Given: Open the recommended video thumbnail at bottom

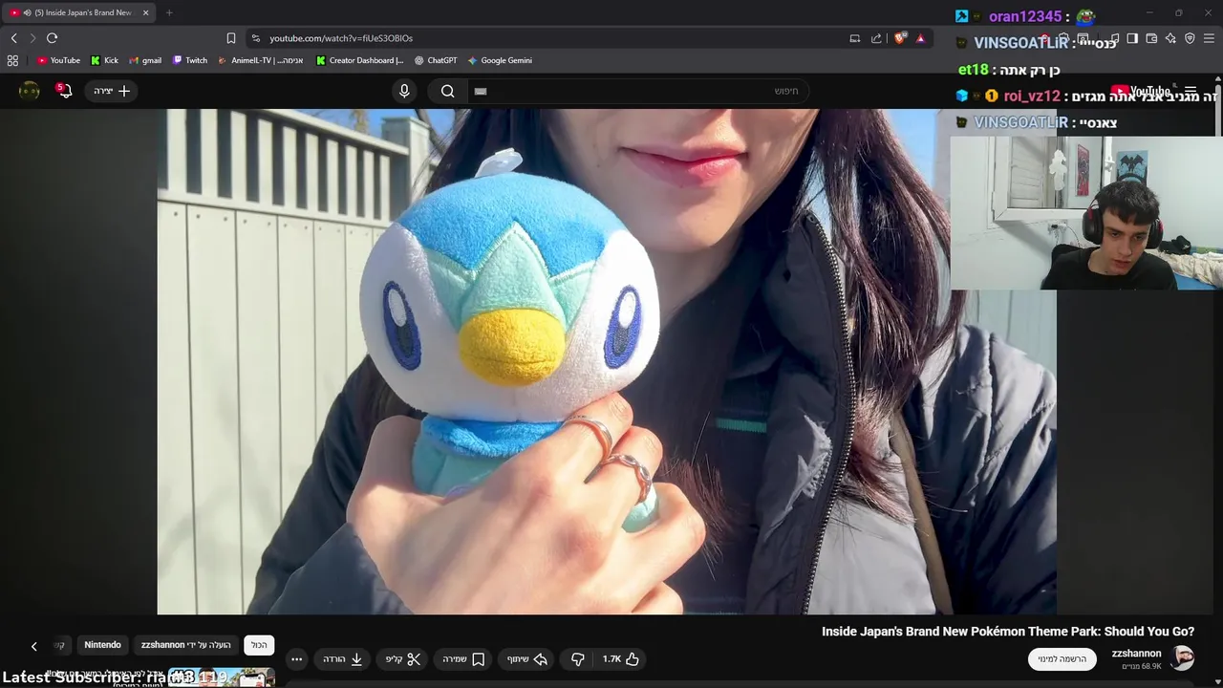Looking at the screenshot, I should pyautogui.click(x=222, y=677).
